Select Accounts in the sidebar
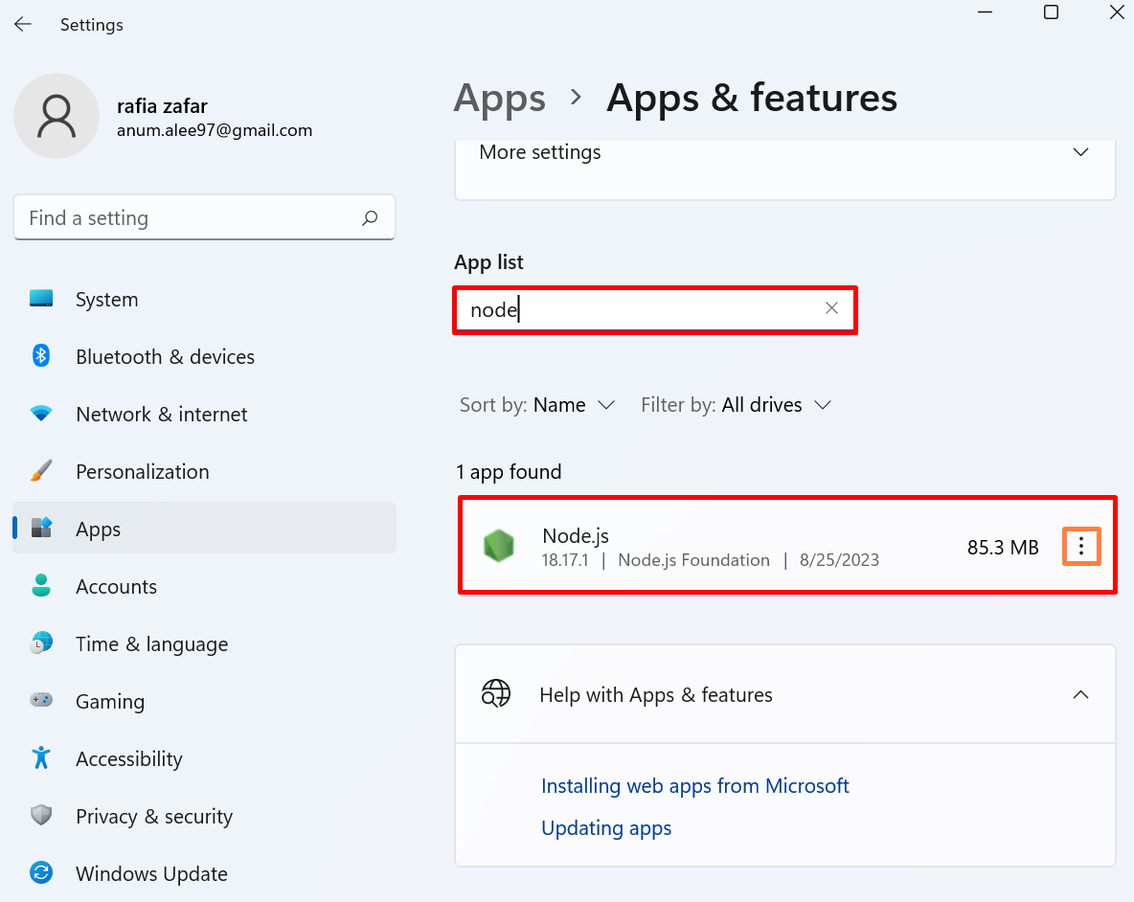The height and width of the screenshot is (902, 1134). 205,586
